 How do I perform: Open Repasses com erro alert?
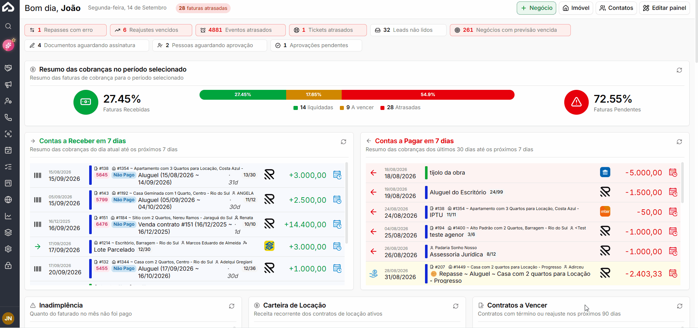[66, 30]
